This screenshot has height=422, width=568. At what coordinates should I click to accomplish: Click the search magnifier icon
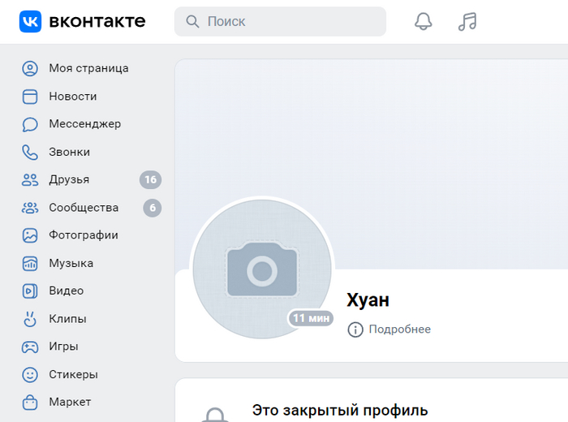click(192, 21)
